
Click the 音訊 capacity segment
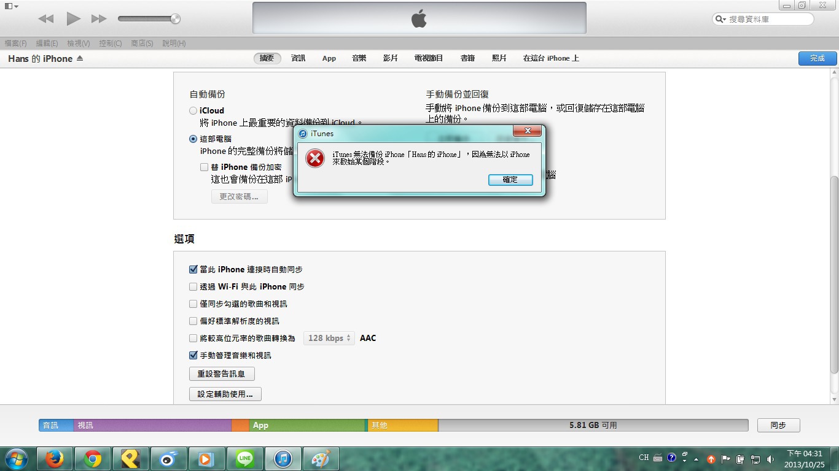pyautogui.click(x=57, y=425)
